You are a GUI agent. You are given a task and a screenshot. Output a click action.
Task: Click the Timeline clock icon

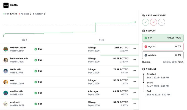(144, 69)
